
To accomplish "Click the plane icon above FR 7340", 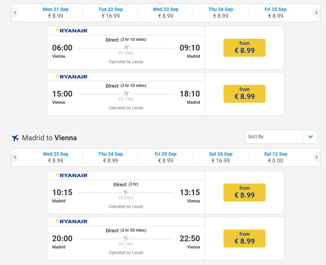I will [x=126, y=94].
